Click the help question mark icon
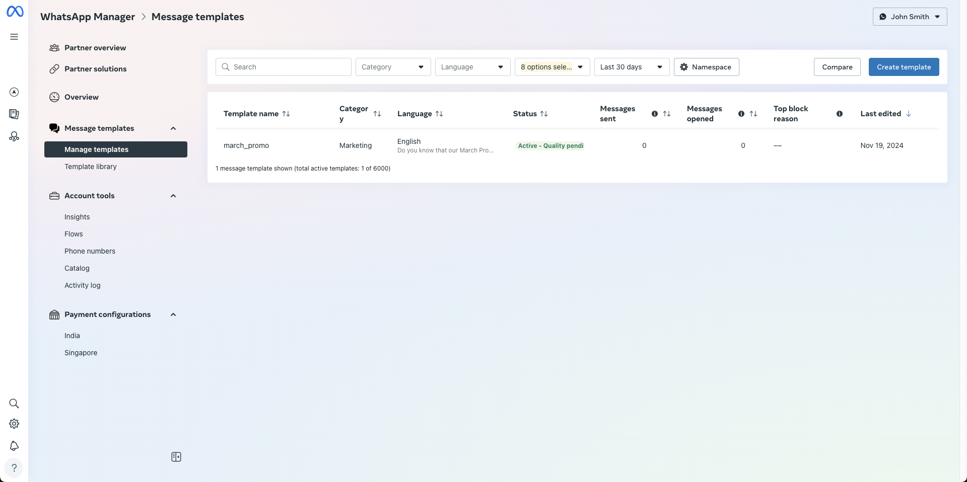Screen dimensions: 967x482 coord(14,468)
